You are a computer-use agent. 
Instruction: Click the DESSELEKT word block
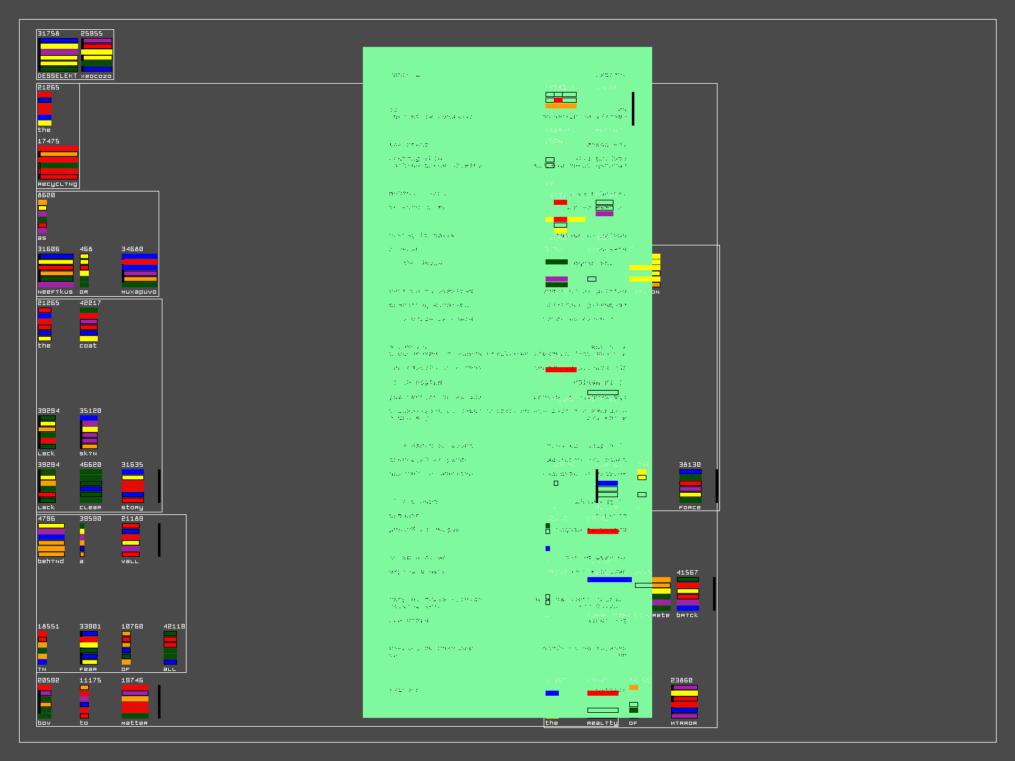[58, 55]
